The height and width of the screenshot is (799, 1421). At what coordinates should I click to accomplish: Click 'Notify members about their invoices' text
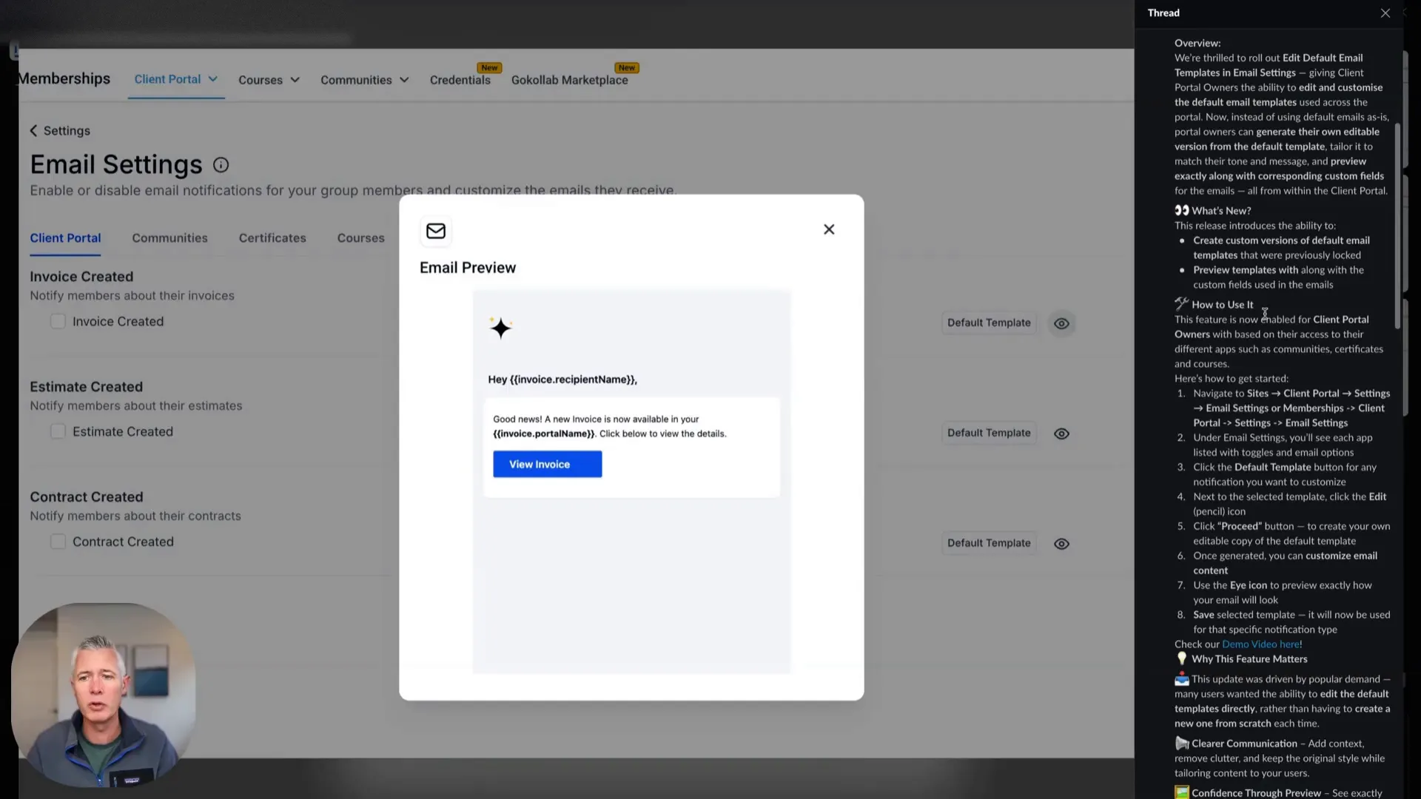tap(132, 296)
